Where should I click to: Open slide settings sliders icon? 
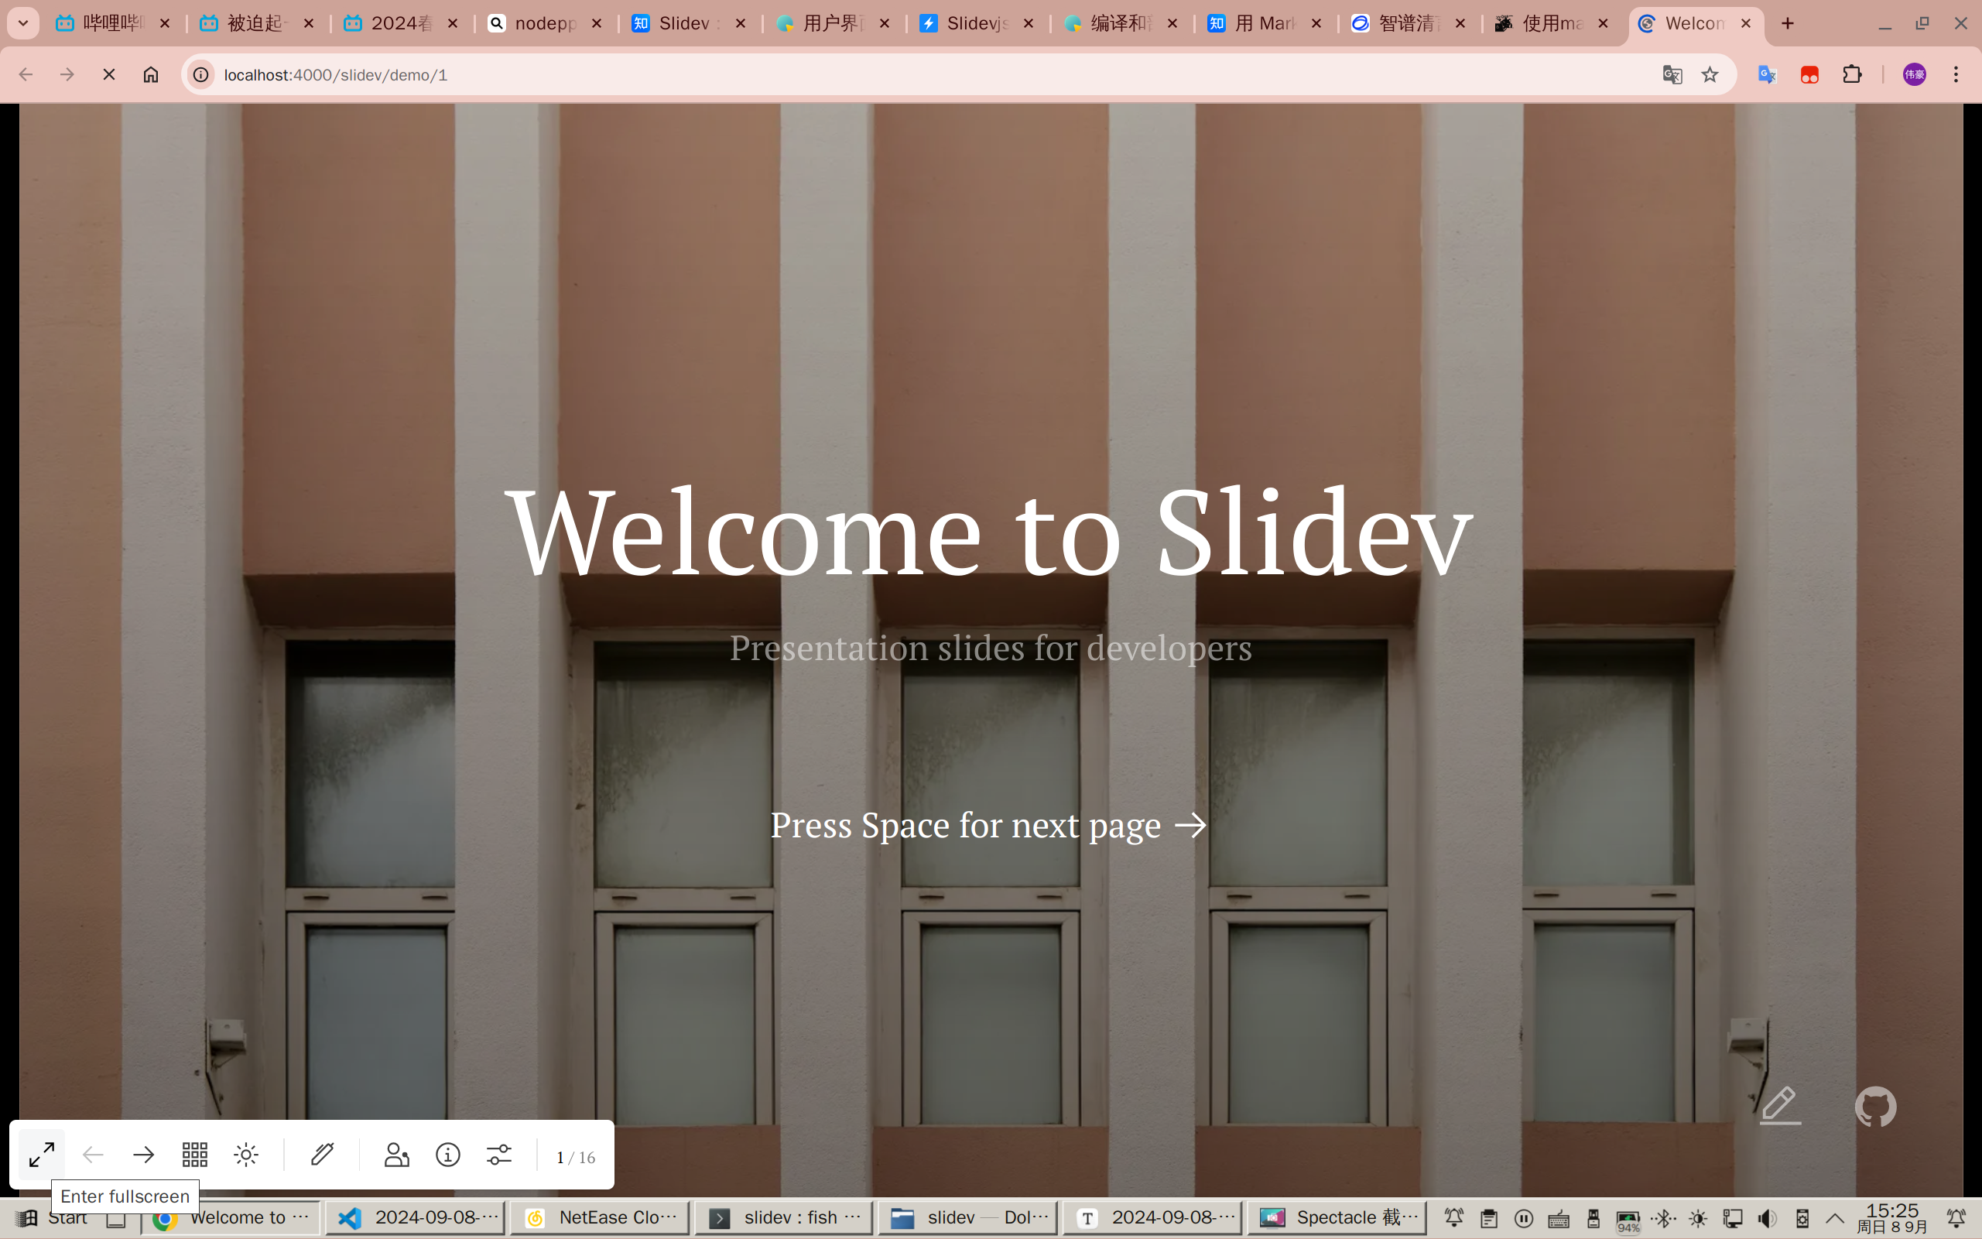click(x=499, y=1155)
